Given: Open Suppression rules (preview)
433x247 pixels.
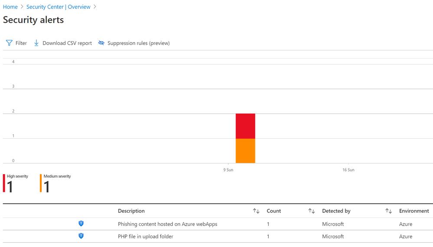Looking at the screenshot, I should (x=138, y=43).
